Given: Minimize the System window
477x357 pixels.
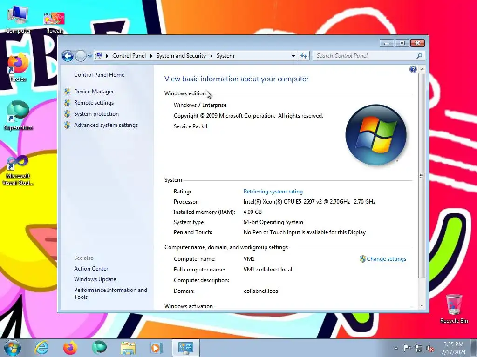Looking at the screenshot, I should [387, 43].
